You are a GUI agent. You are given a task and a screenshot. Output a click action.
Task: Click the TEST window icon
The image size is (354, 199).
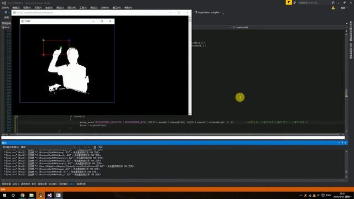click(23, 21)
